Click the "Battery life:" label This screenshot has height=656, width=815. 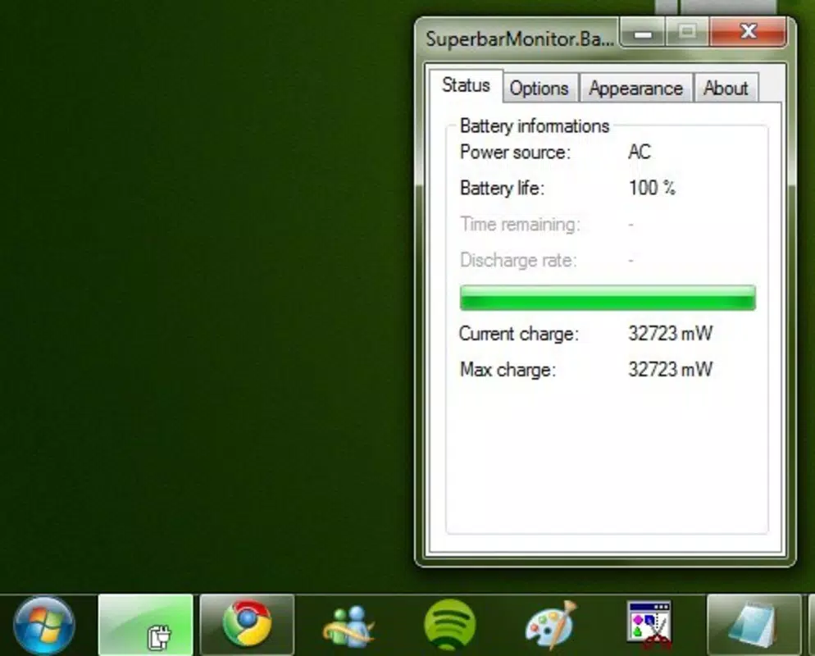502,188
